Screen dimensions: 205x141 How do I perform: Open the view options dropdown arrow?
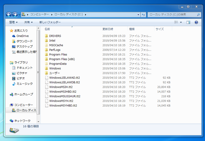click(x=181, y=22)
